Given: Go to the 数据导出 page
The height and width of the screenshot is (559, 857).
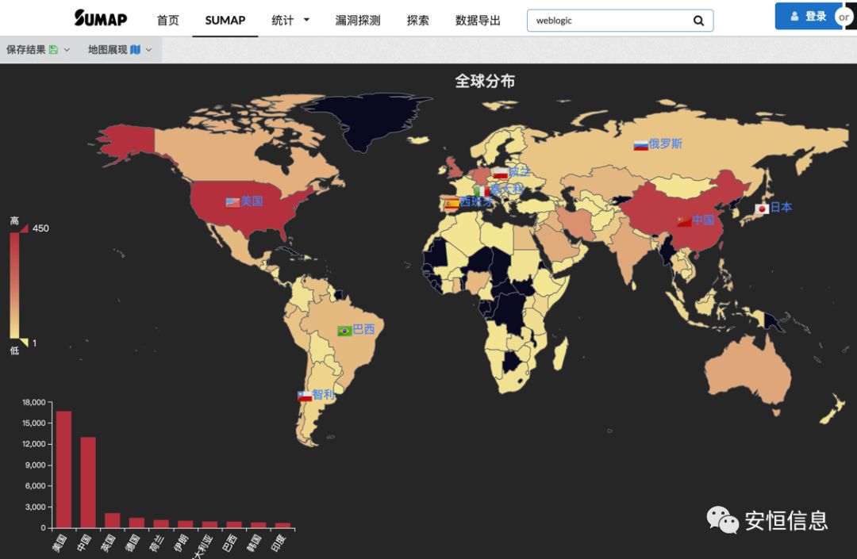Looking at the screenshot, I should (x=478, y=20).
